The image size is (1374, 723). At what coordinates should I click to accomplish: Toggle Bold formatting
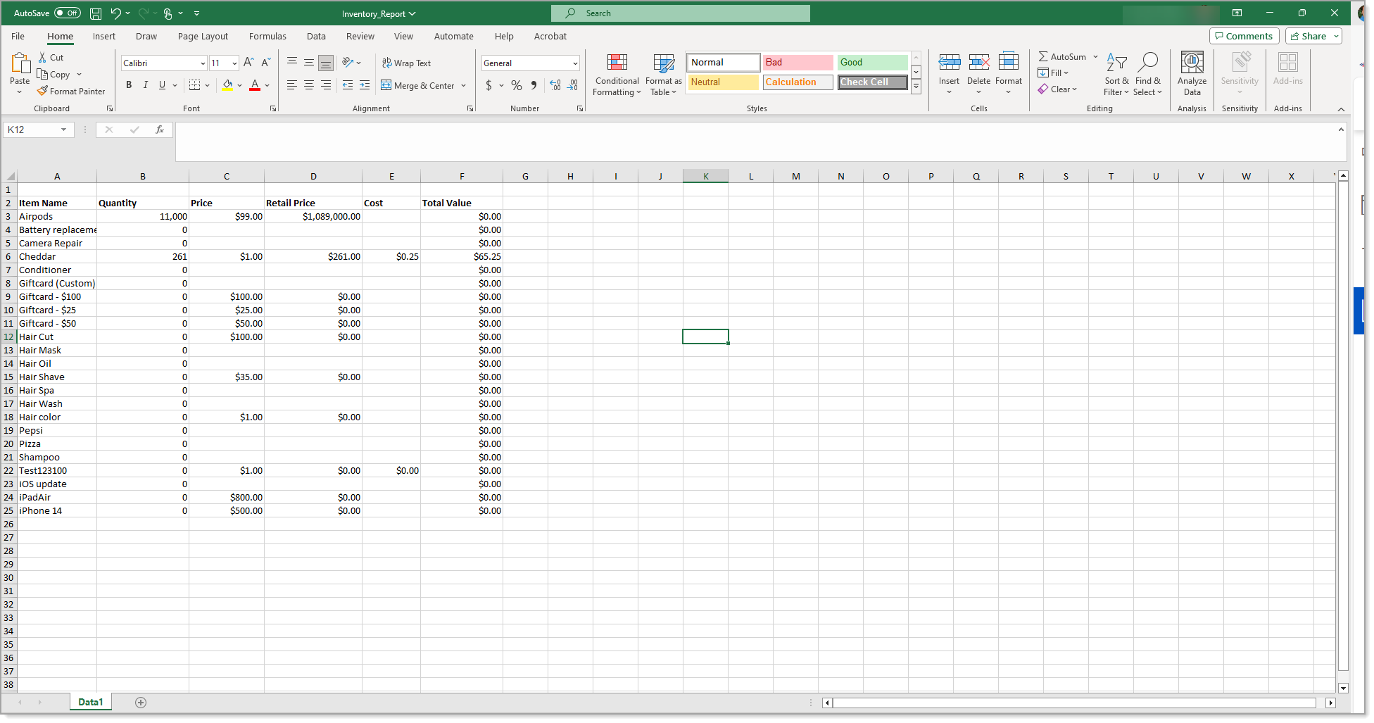(129, 85)
